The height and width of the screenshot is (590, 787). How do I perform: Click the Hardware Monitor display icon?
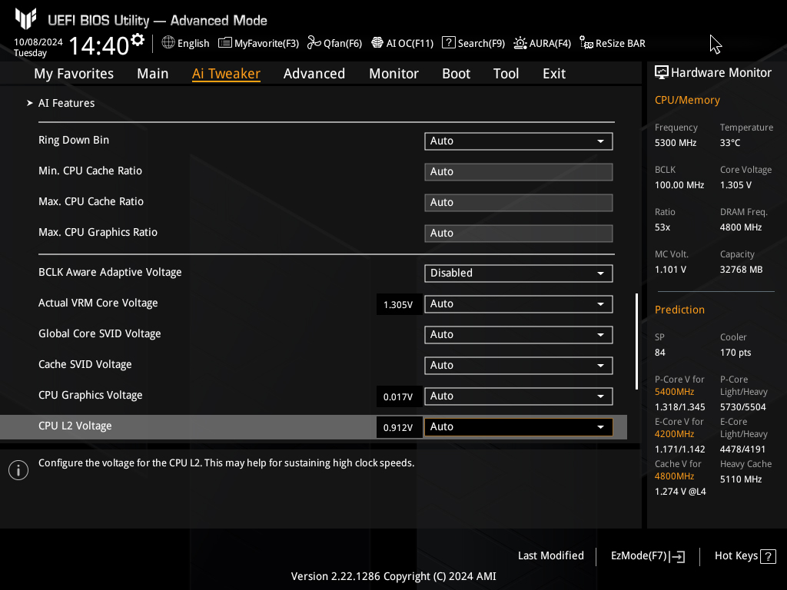tap(662, 73)
